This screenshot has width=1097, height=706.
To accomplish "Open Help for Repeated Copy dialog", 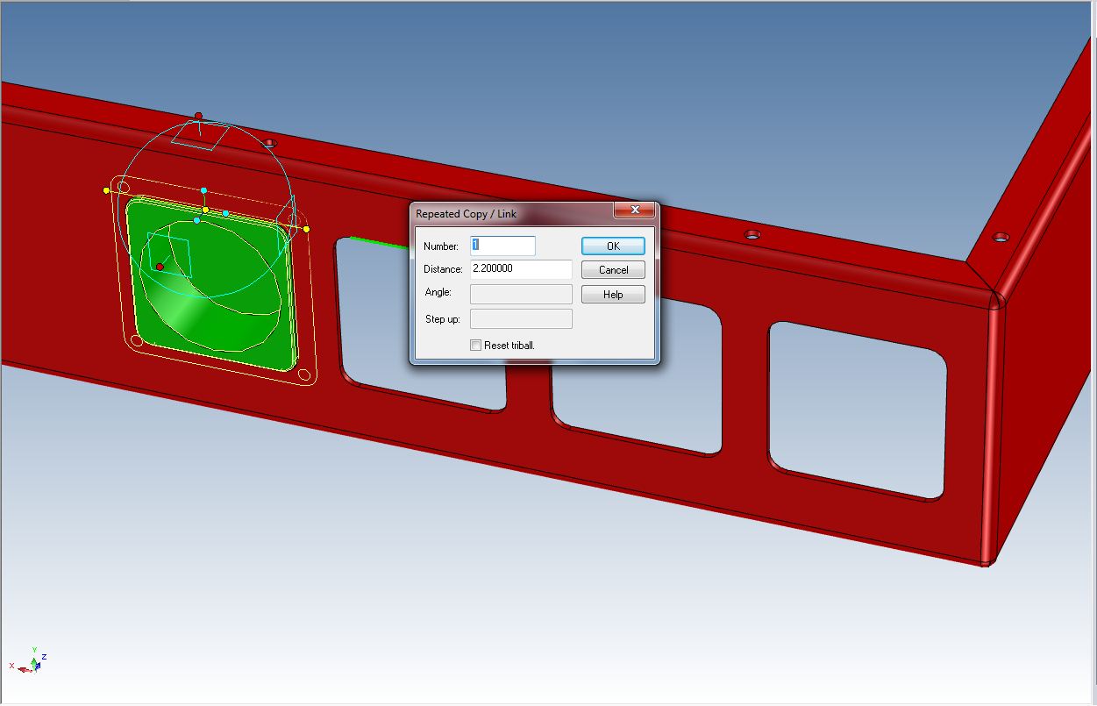I will (x=613, y=295).
